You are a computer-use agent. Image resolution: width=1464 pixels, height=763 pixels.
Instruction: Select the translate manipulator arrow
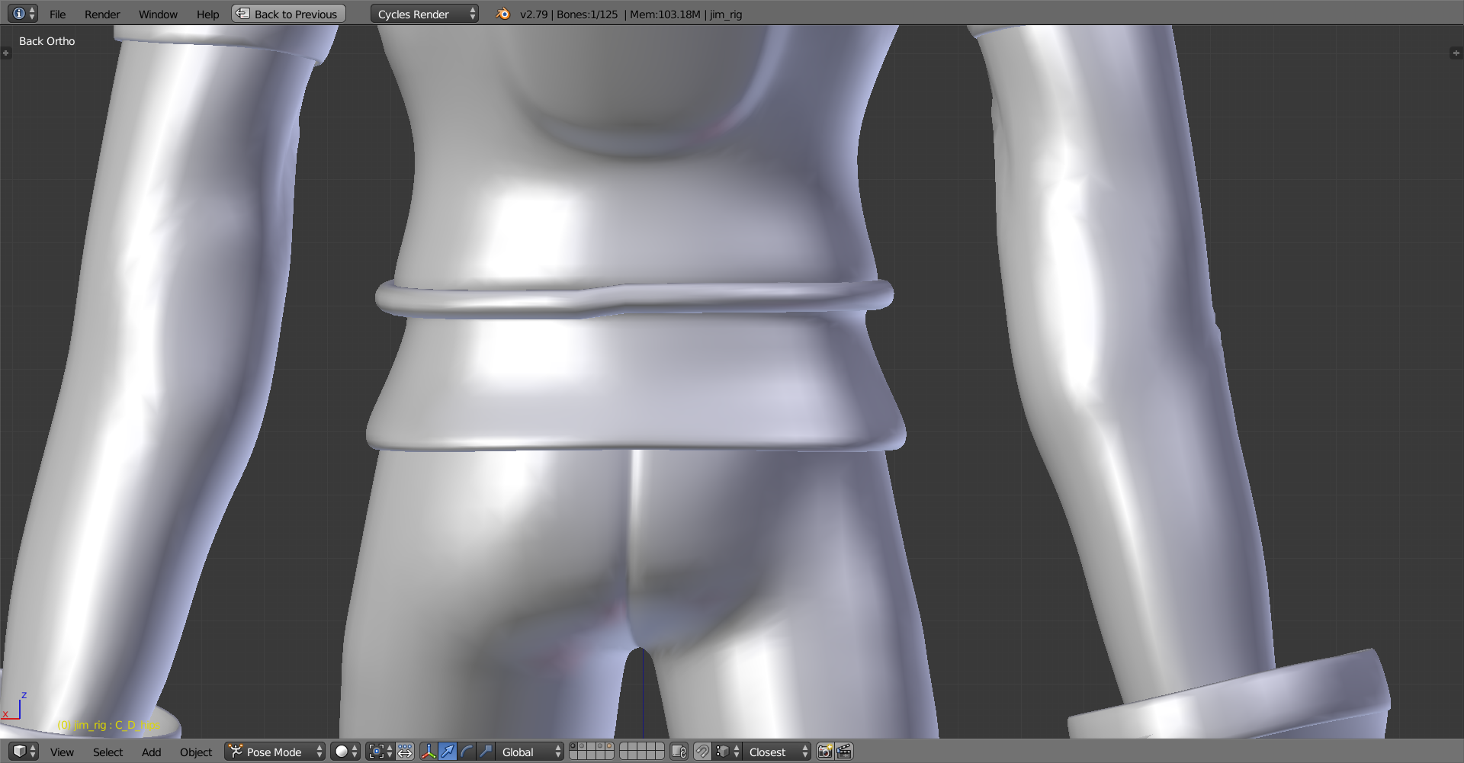point(448,752)
